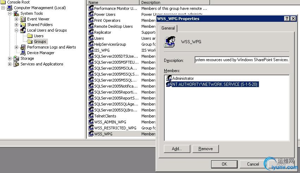Click the Power Users group icon
Image resolution: width=300 pixels, height=173 pixels.
tap(91, 14)
